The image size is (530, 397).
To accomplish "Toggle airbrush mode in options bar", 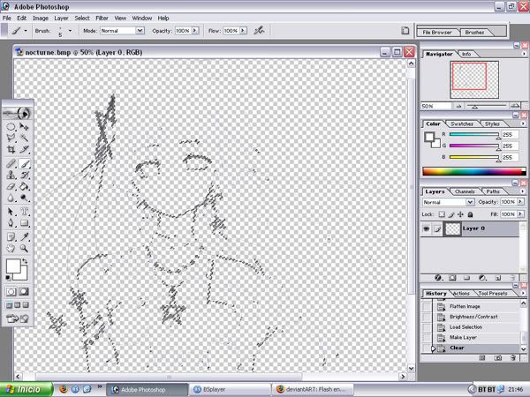I will (x=259, y=31).
